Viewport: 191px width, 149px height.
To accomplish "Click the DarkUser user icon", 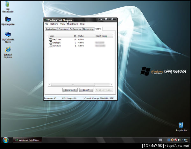I will pyautogui.click(x=50, y=39).
